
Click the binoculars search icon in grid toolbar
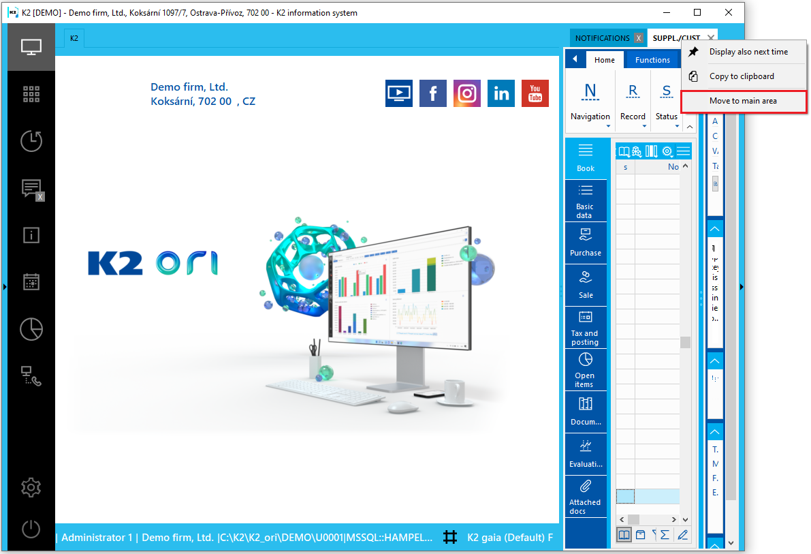[x=637, y=151]
